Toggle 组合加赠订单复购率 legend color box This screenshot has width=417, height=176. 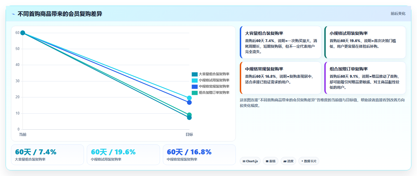[194, 93]
